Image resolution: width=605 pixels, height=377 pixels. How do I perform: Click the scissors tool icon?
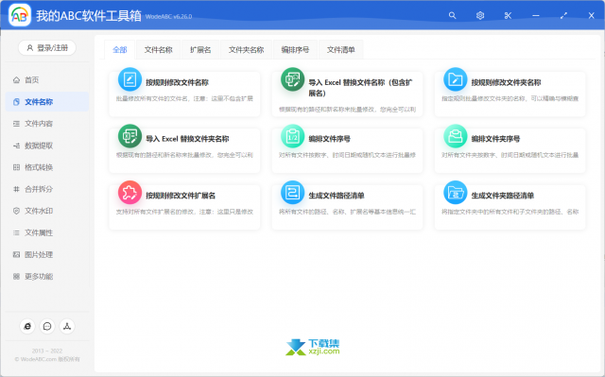(508, 15)
